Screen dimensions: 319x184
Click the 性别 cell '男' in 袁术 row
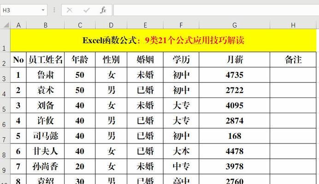pos(111,90)
